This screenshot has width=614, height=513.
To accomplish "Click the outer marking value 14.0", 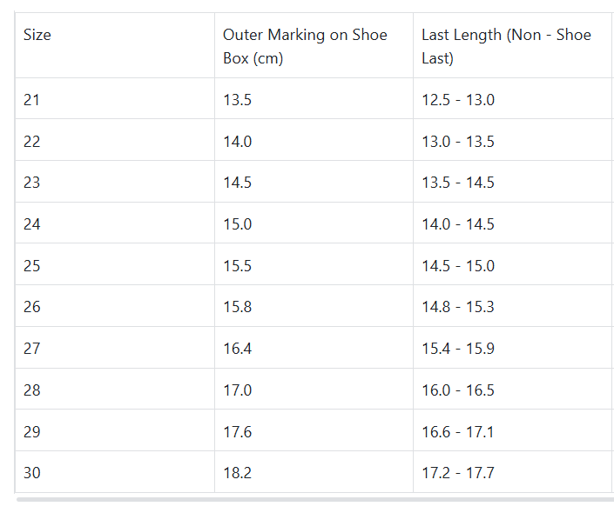I will click(x=238, y=142).
